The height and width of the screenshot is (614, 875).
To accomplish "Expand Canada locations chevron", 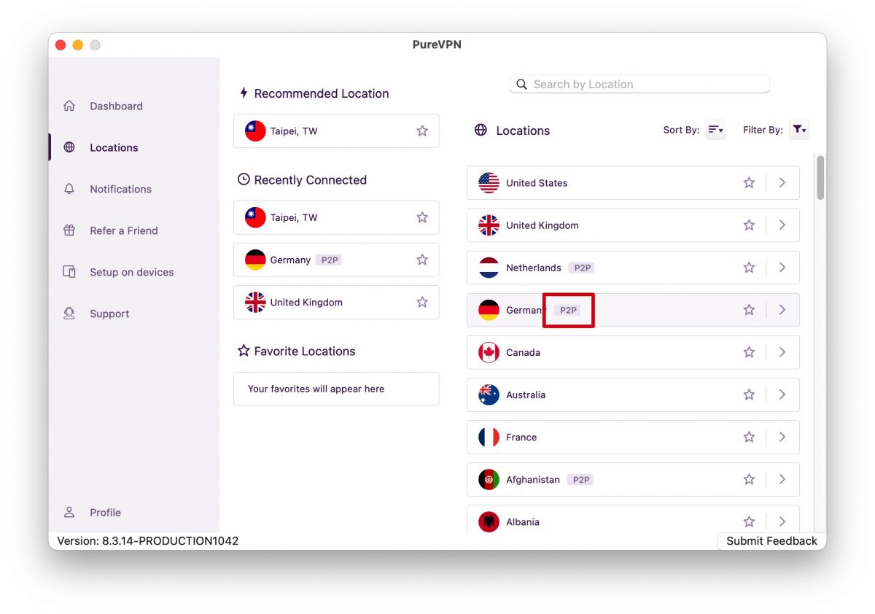I will pyautogui.click(x=782, y=352).
